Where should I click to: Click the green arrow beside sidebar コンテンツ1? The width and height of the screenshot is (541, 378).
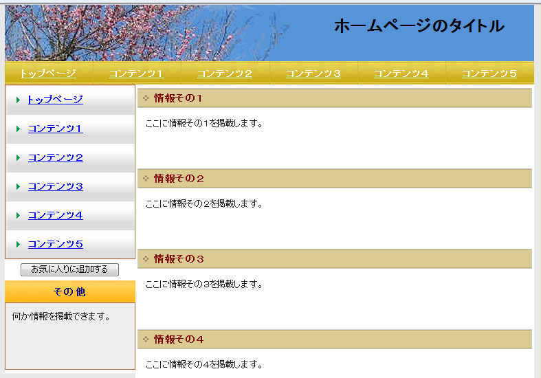pos(18,129)
